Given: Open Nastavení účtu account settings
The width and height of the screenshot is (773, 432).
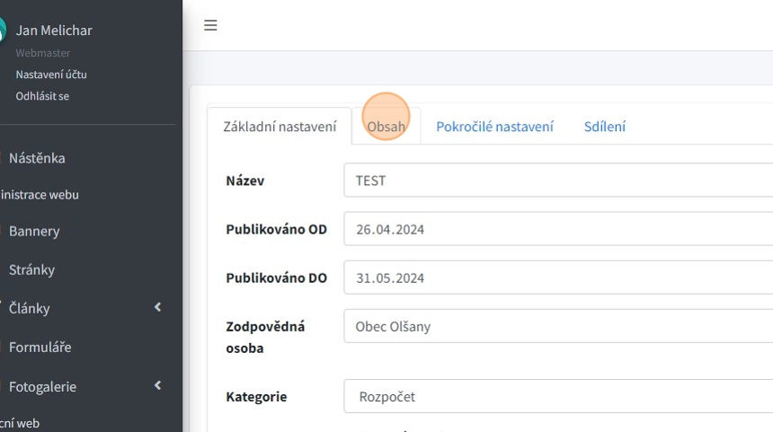Looking at the screenshot, I should point(51,75).
